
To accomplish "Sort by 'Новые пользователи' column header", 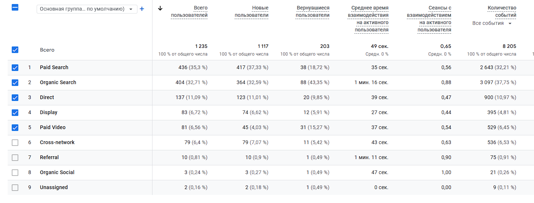I will click(x=251, y=12).
